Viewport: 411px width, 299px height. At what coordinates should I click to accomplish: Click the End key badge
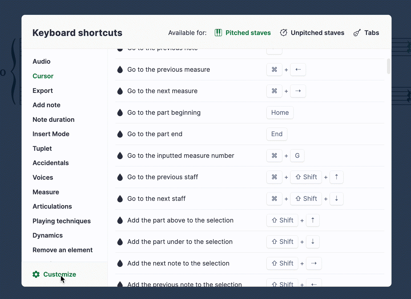277,134
